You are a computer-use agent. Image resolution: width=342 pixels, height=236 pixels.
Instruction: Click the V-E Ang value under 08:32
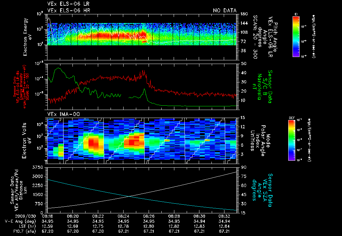pos(225,221)
